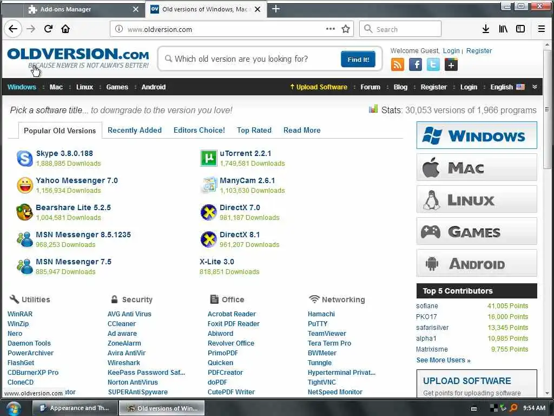The image size is (554, 416).
Task: Open Appearance and Themes taskbar window
Action: (x=75, y=408)
